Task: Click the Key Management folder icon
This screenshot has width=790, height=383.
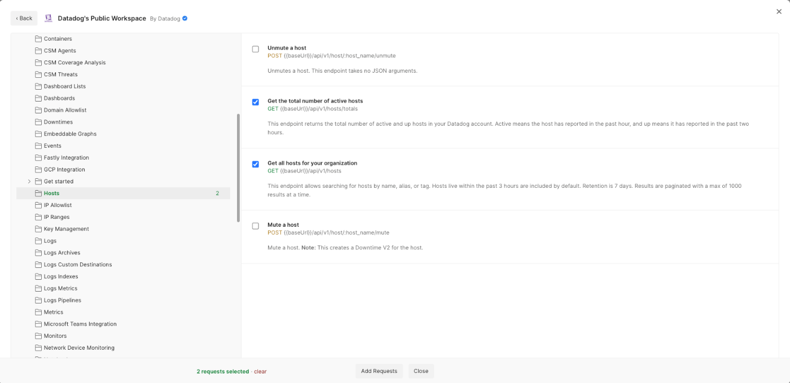Action: (x=38, y=229)
